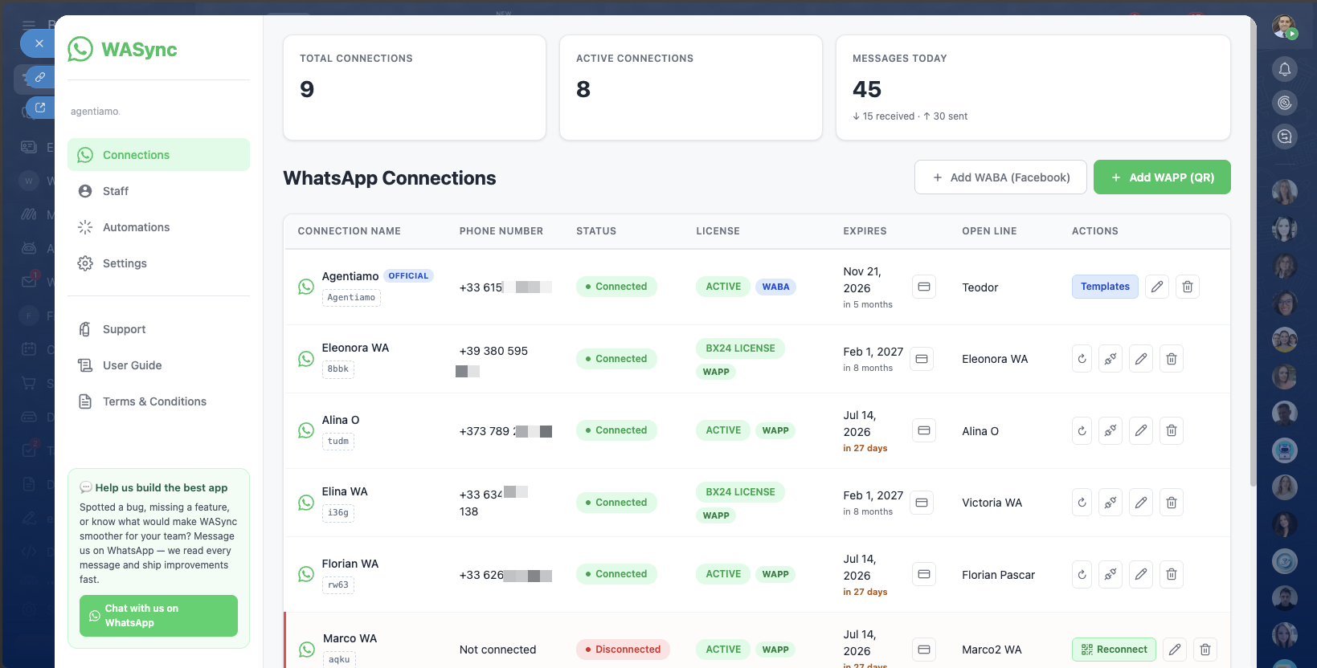Click Add WABA (Facebook) button

tap(1000, 177)
